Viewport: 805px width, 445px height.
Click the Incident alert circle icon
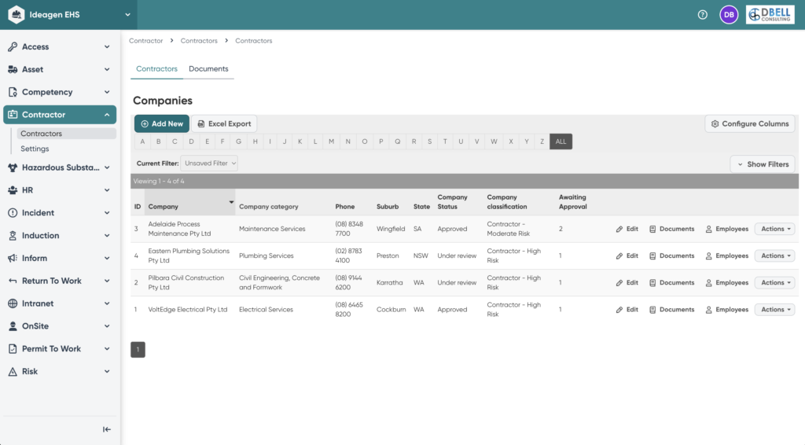click(13, 212)
